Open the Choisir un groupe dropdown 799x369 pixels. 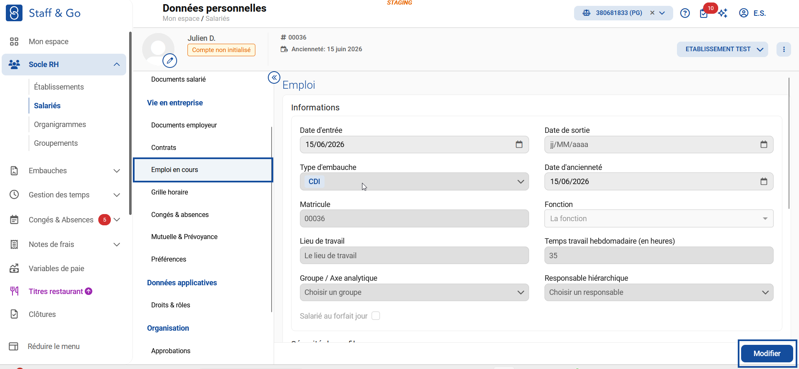pyautogui.click(x=414, y=292)
